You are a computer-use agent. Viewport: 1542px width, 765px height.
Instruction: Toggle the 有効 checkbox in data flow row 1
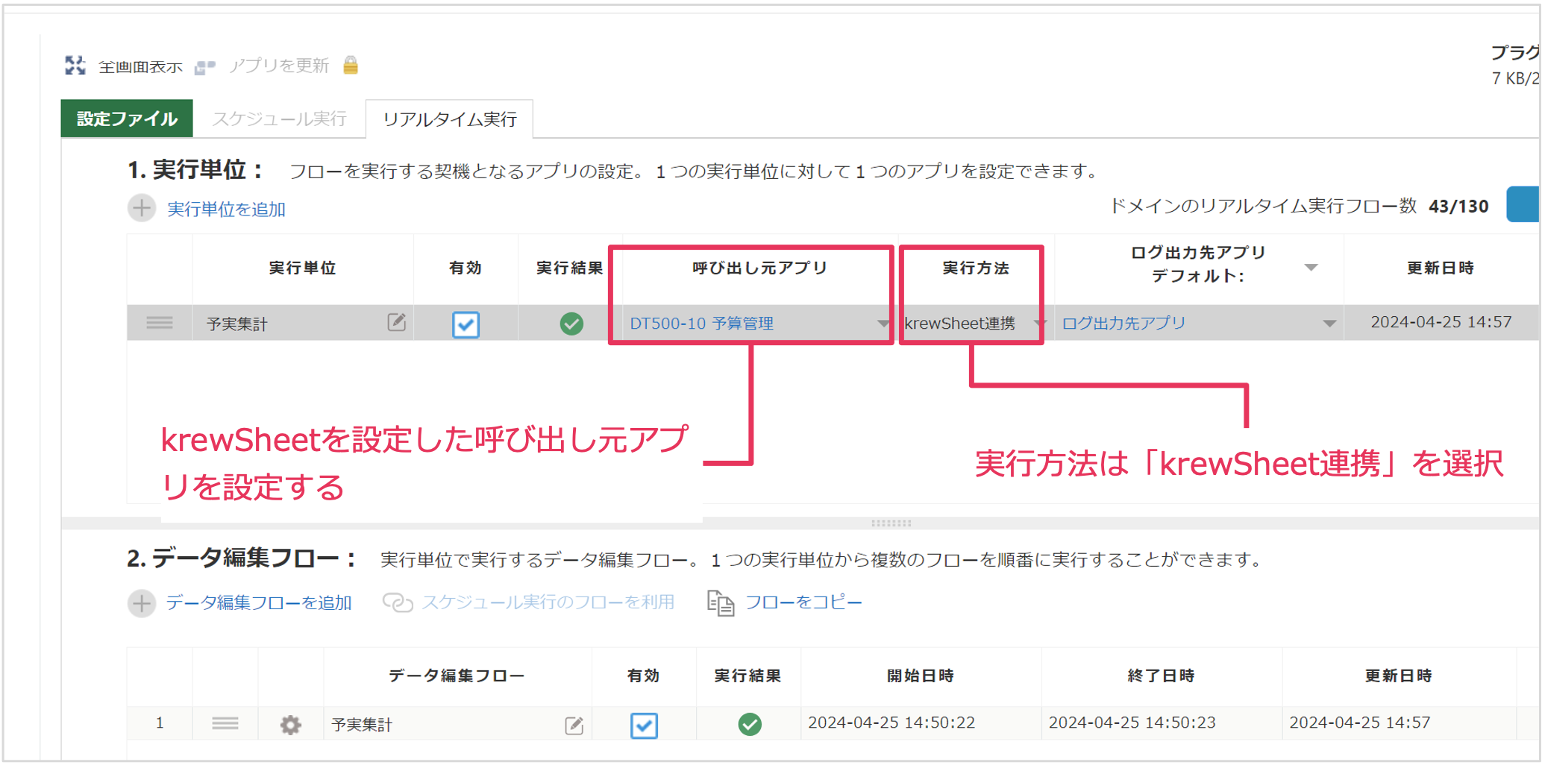pos(644,725)
